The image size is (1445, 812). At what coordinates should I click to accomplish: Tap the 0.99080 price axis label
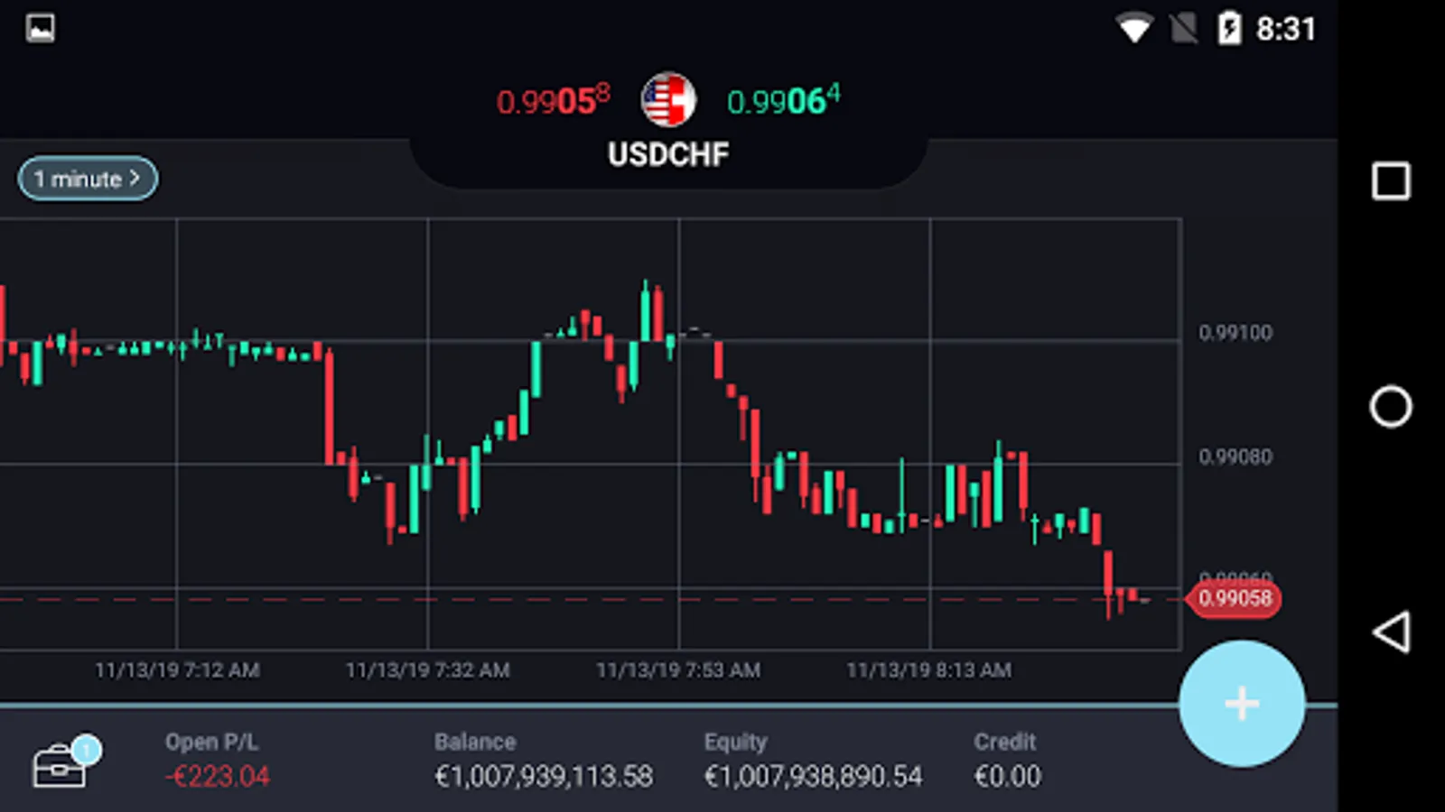click(1235, 457)
